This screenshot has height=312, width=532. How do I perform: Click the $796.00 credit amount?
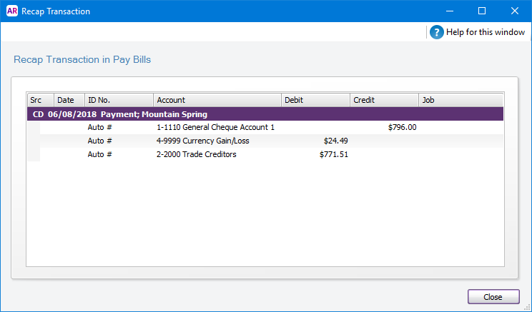pos(402,128)
